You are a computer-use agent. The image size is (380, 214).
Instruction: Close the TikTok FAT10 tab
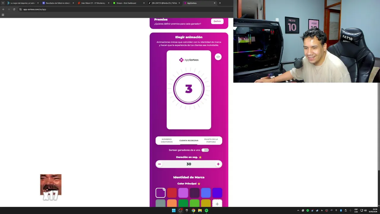(x=179, y=3)
